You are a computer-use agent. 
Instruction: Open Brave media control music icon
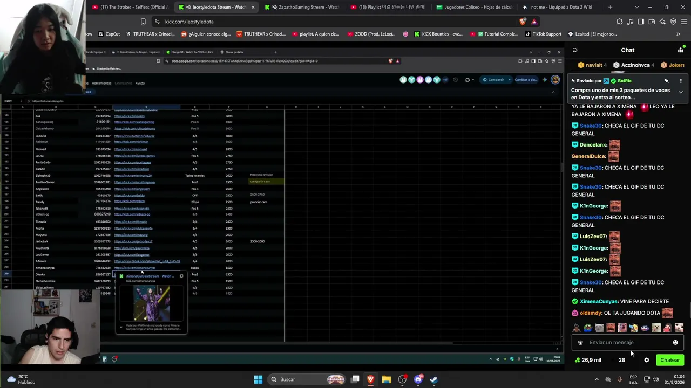[x=630, y=22]
